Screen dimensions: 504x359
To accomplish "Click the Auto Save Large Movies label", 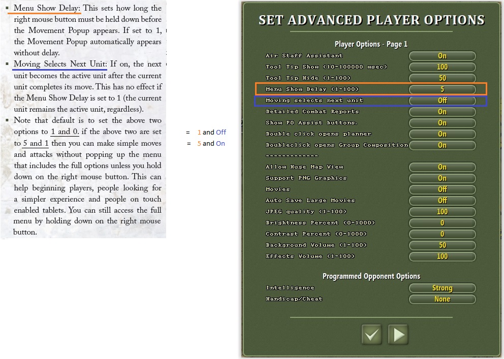I will 310,201.
